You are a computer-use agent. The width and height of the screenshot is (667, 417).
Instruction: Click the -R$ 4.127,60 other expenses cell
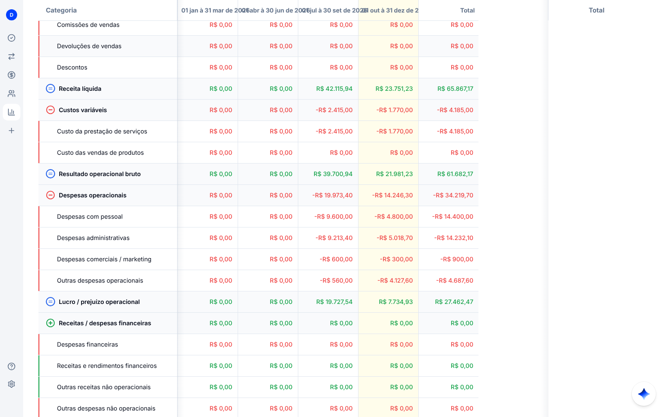pyautogui.click(x=395, y=281)
